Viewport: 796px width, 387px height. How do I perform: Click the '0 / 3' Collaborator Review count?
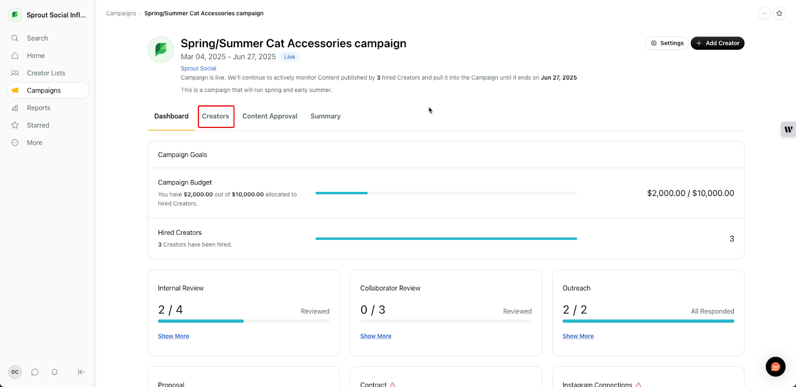(373, 310)
